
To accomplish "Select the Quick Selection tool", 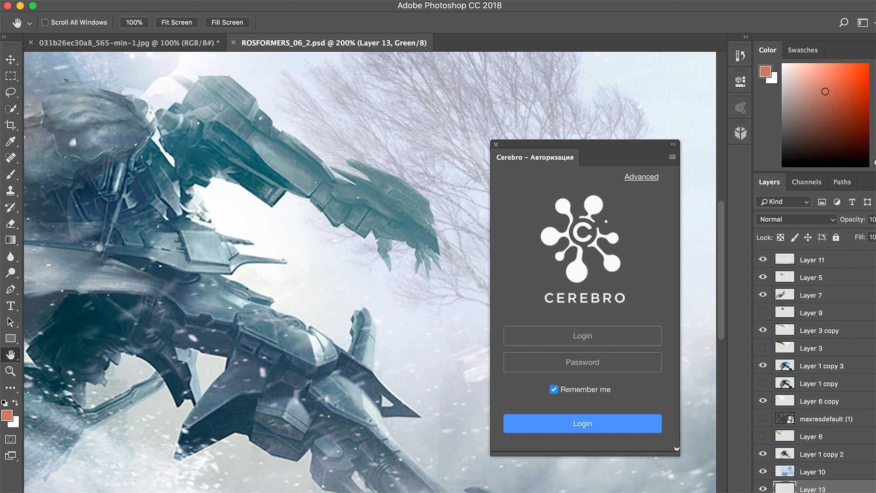I will coord(10,109).
